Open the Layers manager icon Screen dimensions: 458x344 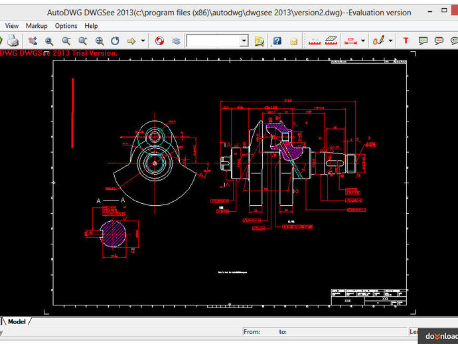(x=176, y=41)
